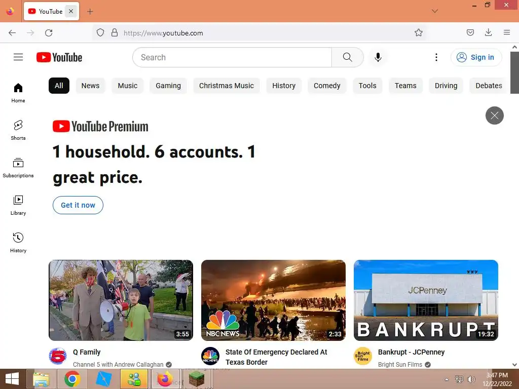This screenshot has height=389, width=519.
Task: Select the Debates filter chip
Action: tap(489, 86)
